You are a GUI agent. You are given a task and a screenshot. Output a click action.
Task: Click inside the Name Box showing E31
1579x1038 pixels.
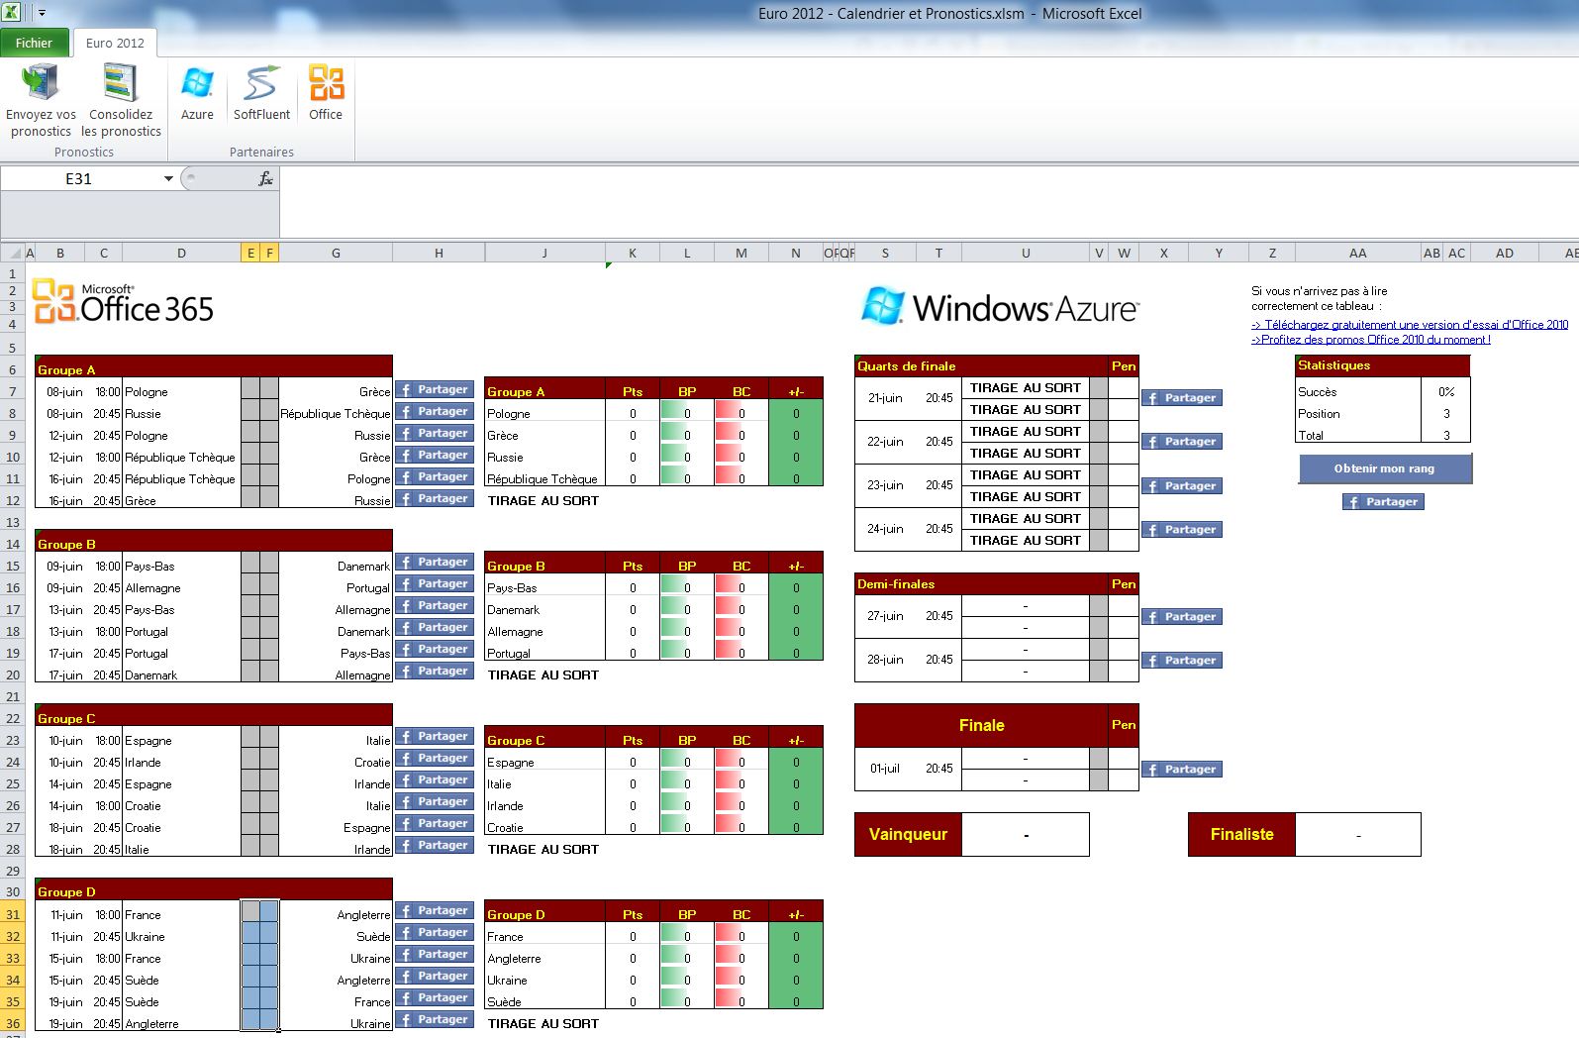pyautogui.click(x=79, y=179)
